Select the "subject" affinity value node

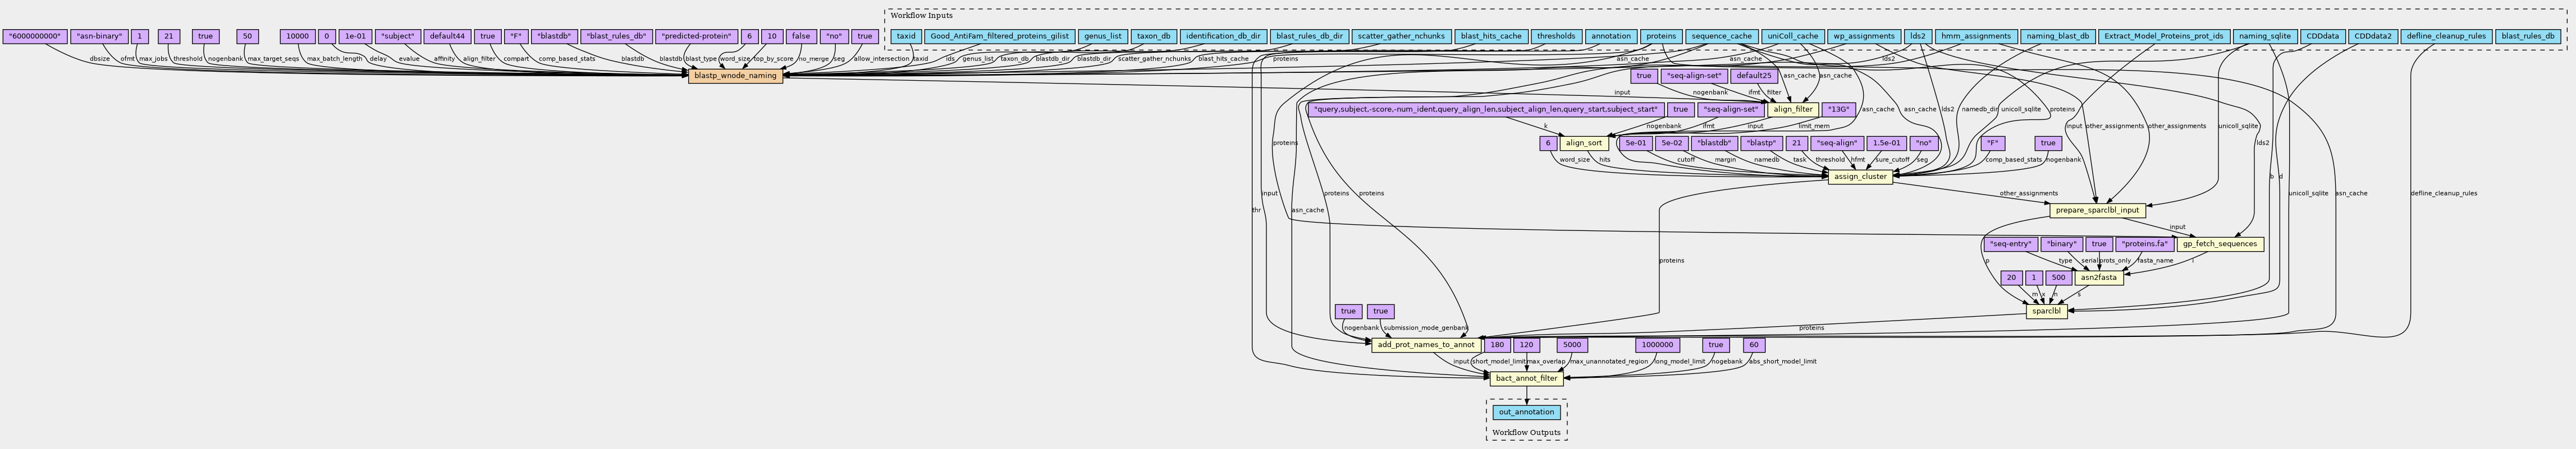pyautogui.click(x=397, y=36)
